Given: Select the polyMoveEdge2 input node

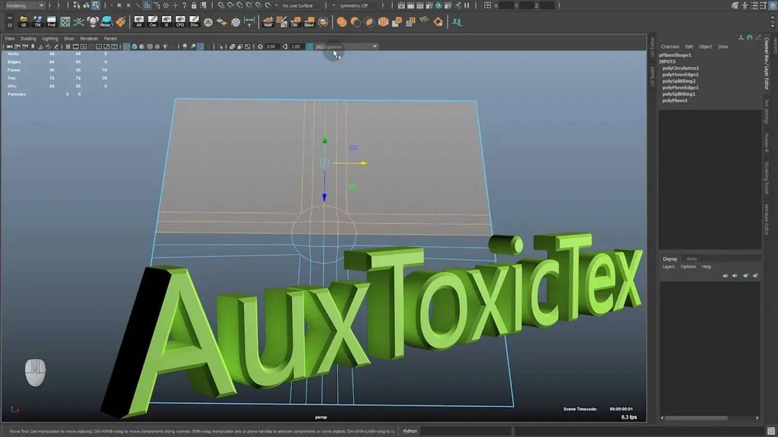Looking at the screenshot, I should coord(680,74).
